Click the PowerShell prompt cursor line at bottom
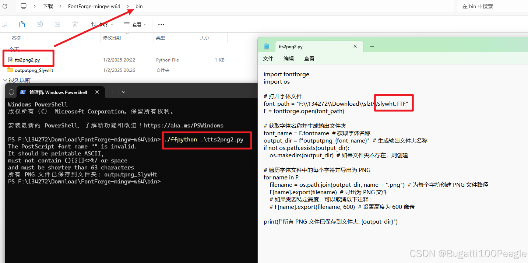Screen dimensions: 528x263 coord(86,182)
